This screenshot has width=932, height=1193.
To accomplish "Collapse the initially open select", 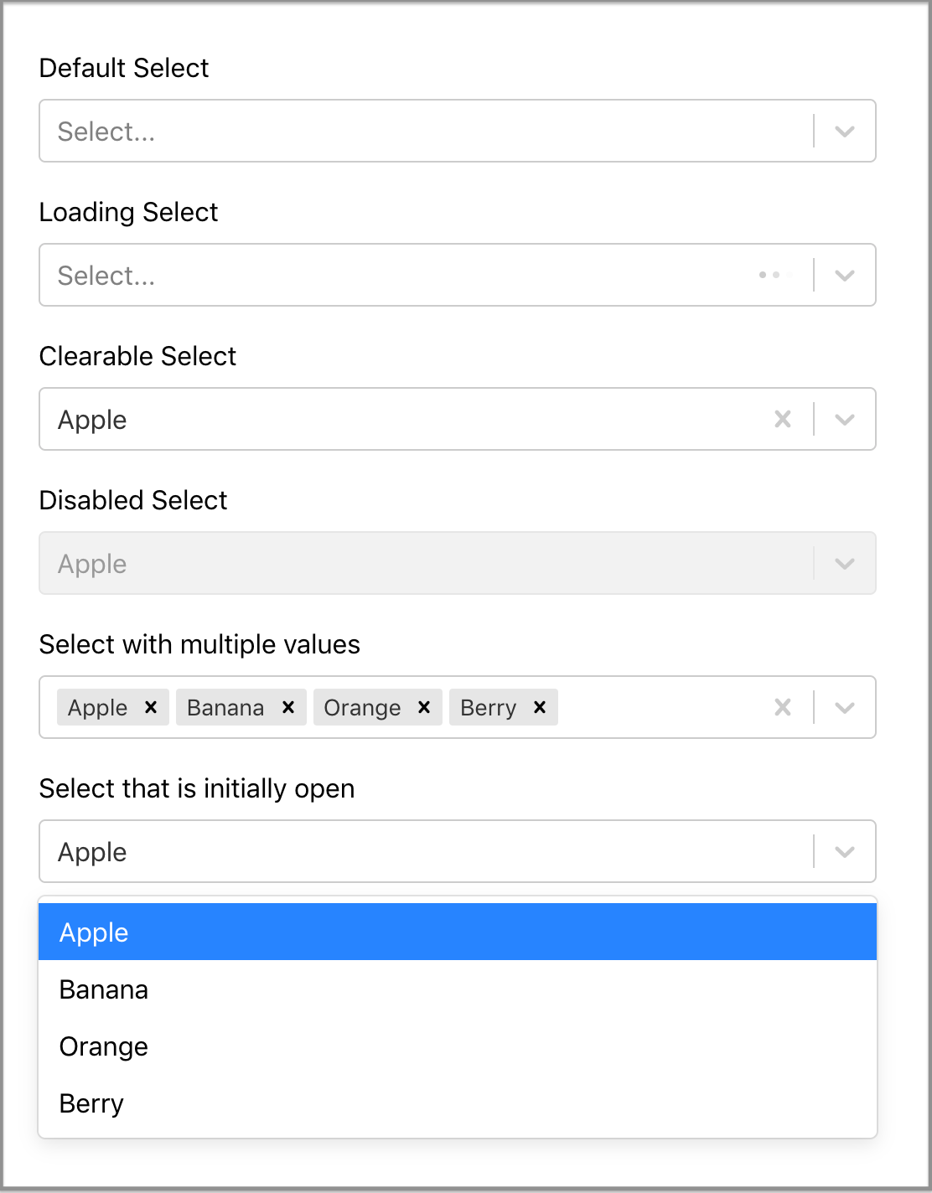I will tap(843, 851).
